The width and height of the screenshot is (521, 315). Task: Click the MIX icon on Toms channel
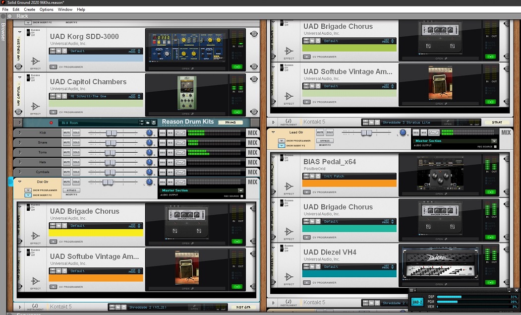pyautogui.click(x=170, y=152)
